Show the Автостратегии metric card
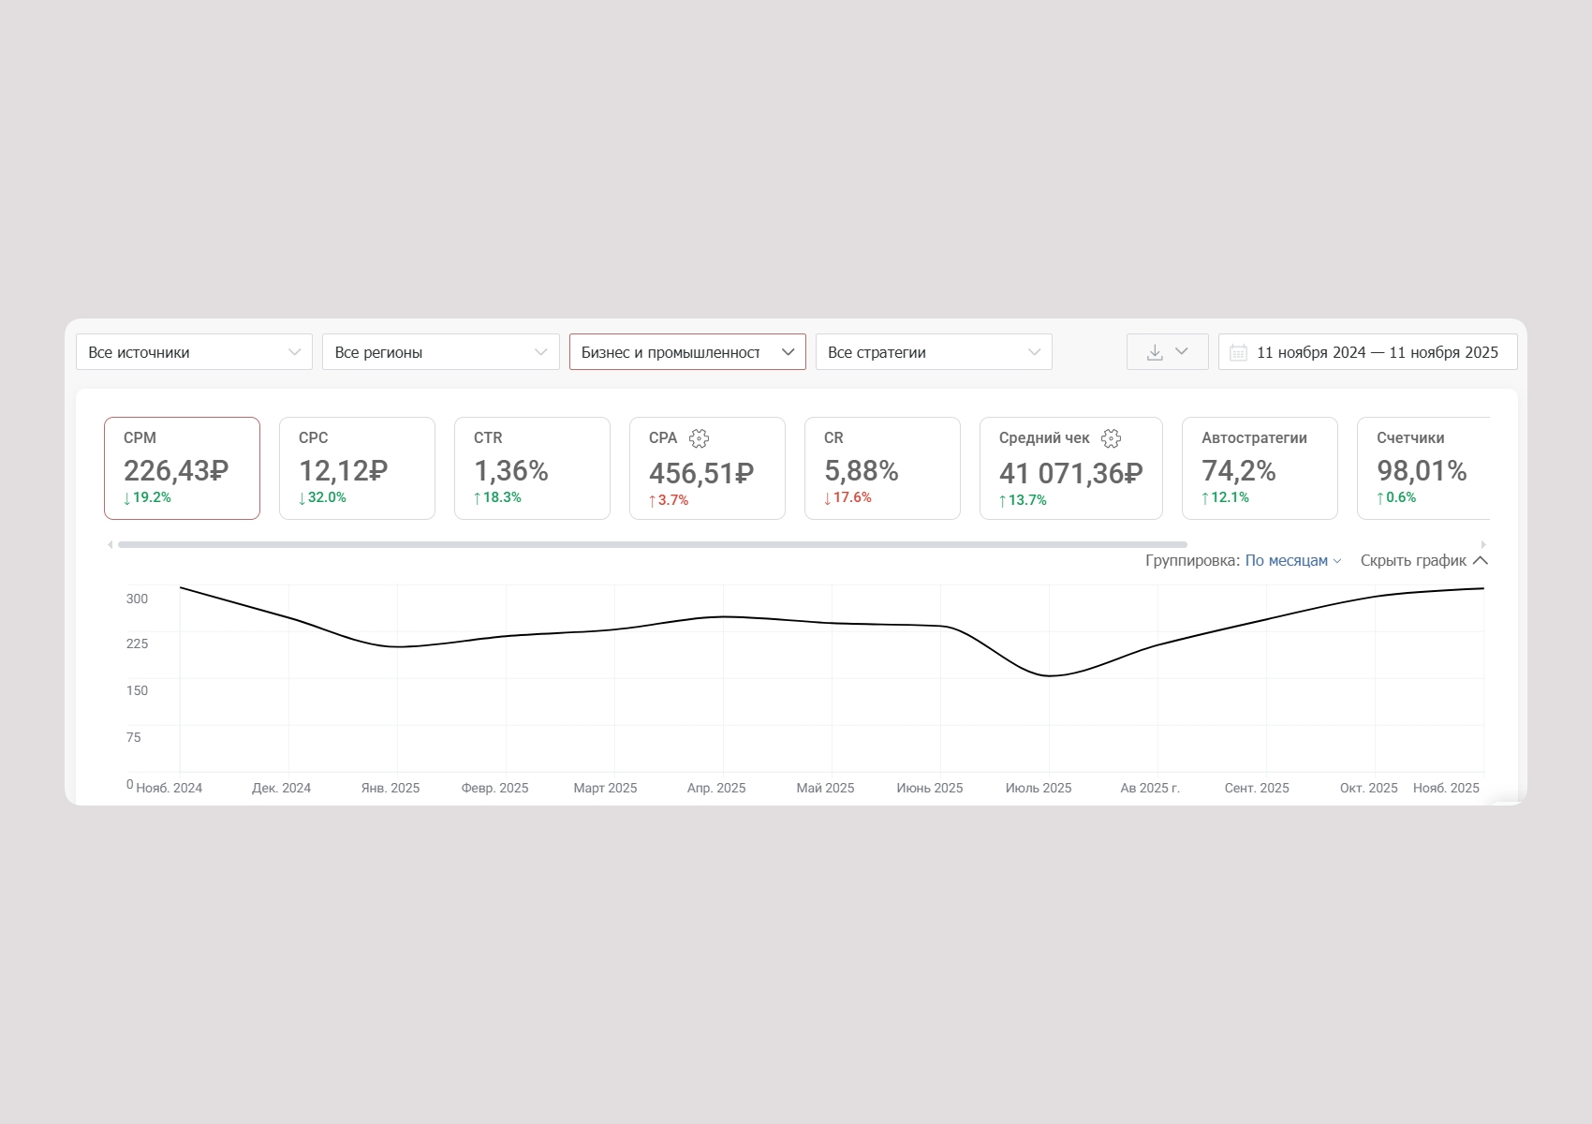Image resolution: width=1592 pixels, height=1124 pixels. point(1260,468)
